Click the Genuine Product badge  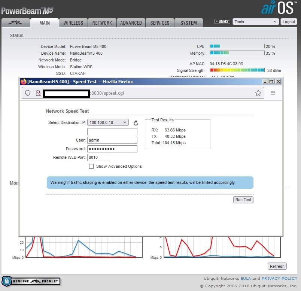pyautogui.click(x=31, y=281)
